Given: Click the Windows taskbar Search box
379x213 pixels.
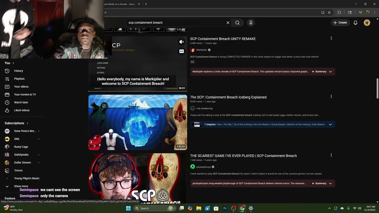Looking at the screenshot, I should pos(155,208).
